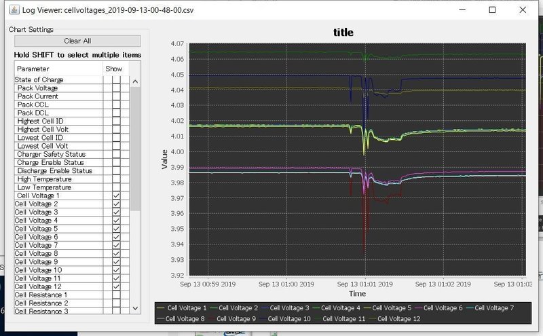Click the chart heading 'title'
This screenshot has height=336, width=543.
343,32
